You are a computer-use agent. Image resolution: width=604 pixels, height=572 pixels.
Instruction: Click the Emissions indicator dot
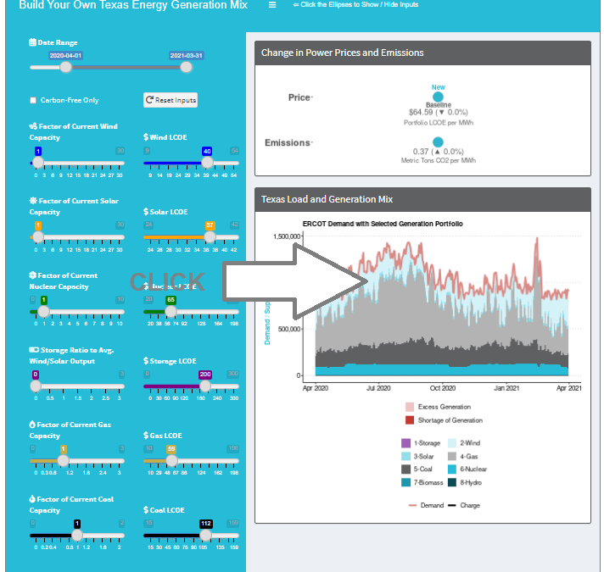point(438,142)
